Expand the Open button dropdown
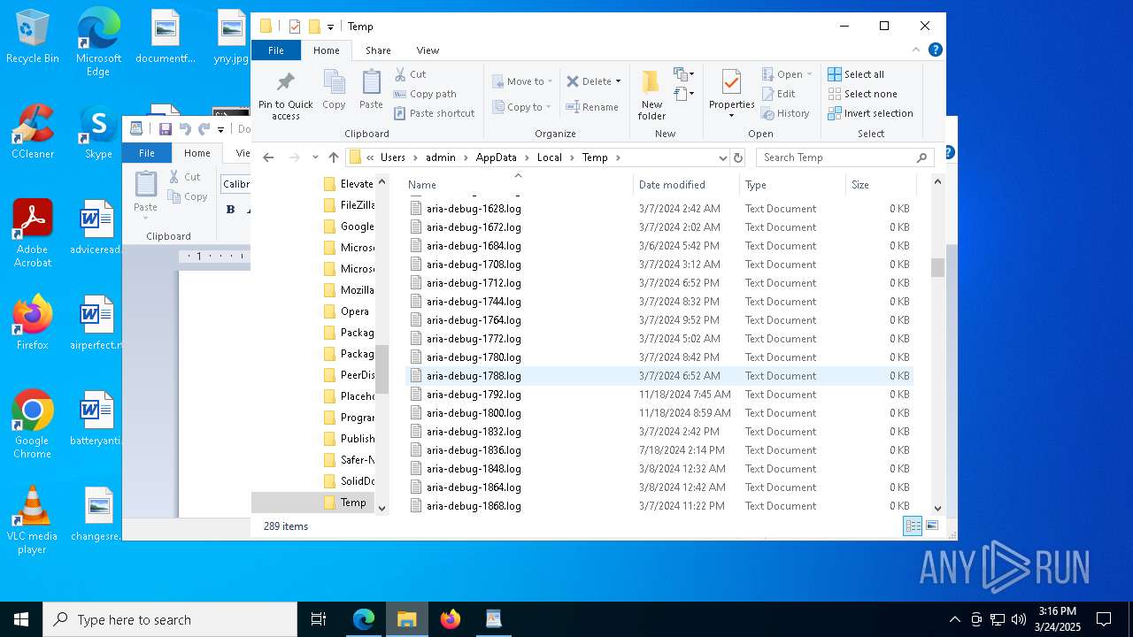Viewport: 1133px width, 637px height. pyautogui.click(x=808, y=74)
